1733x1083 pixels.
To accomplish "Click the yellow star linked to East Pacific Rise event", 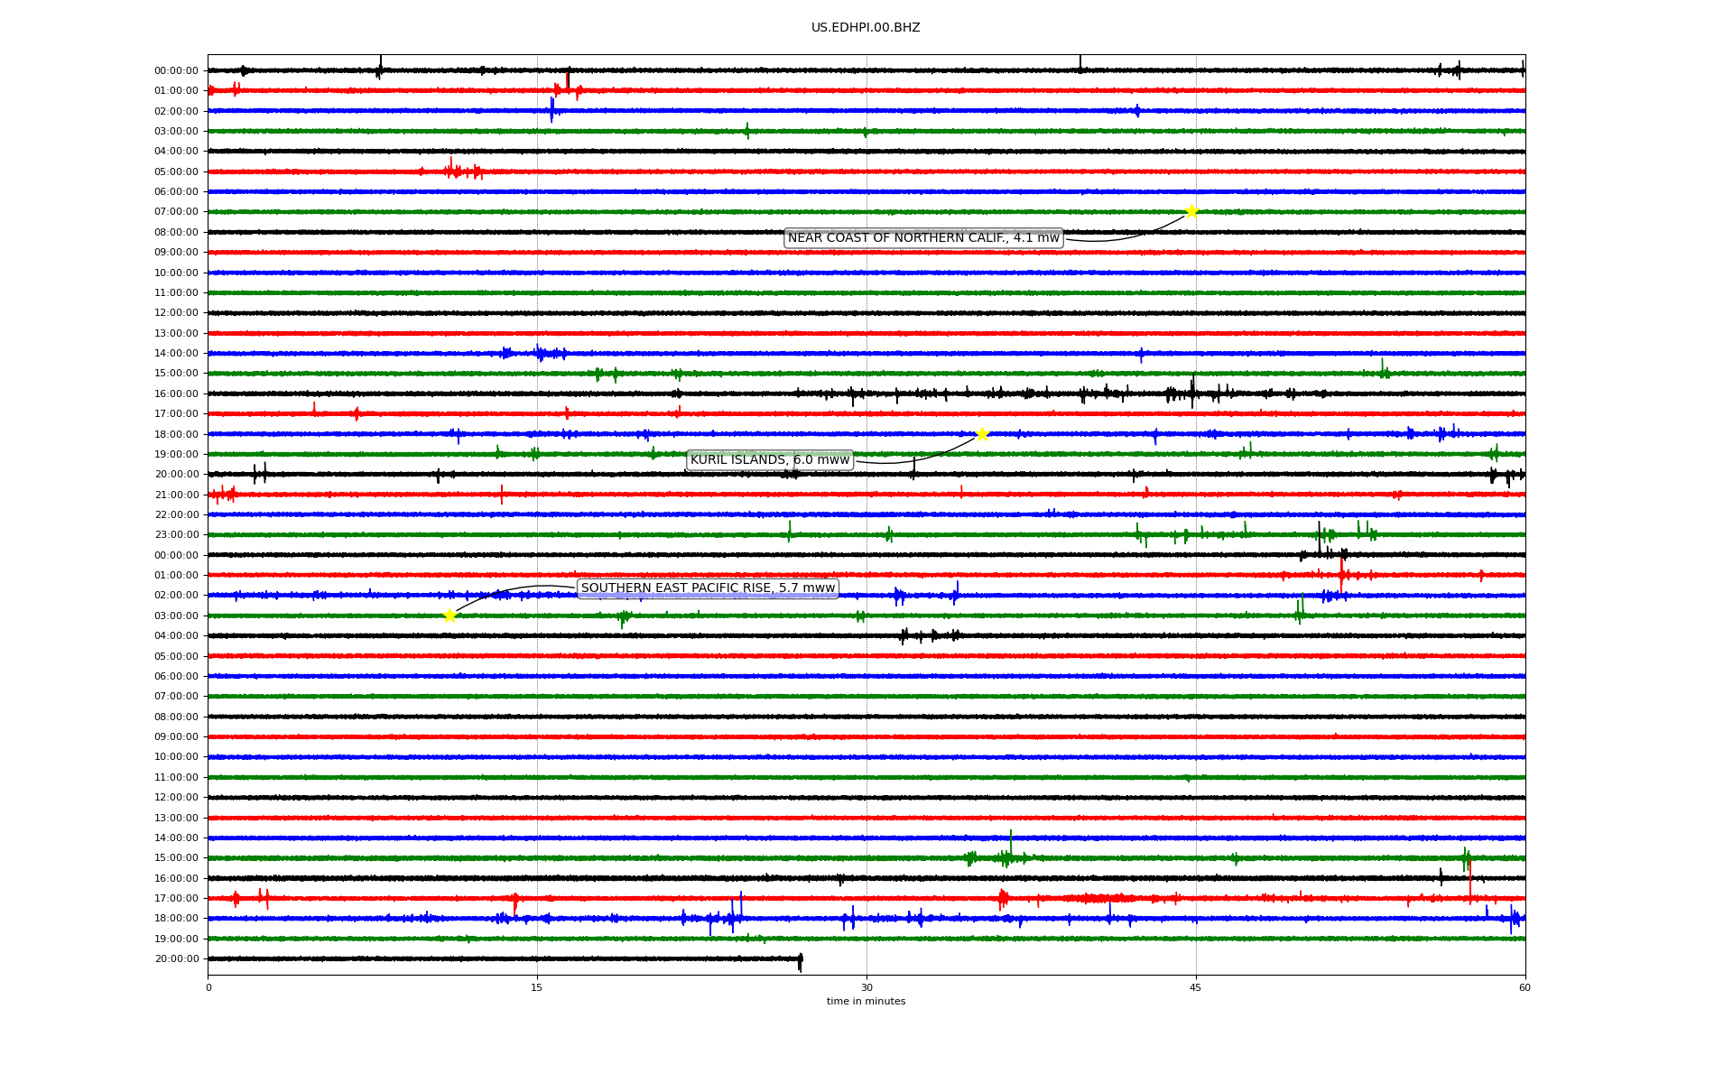I will (x=449, y=616).
